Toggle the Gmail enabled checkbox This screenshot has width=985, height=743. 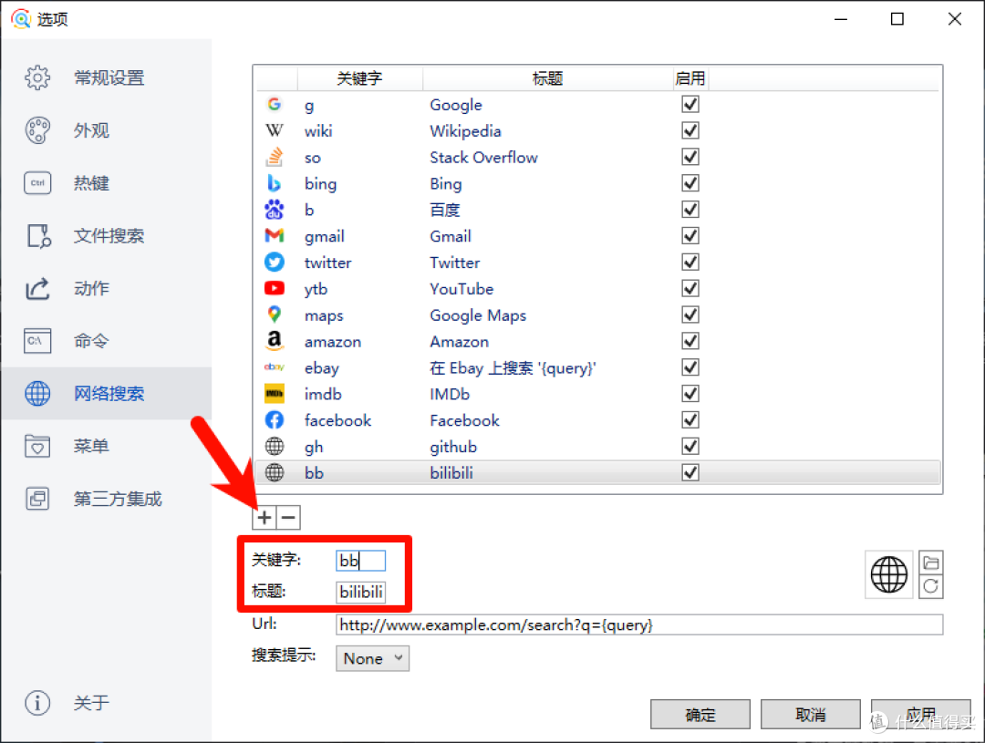click(690, 236)
